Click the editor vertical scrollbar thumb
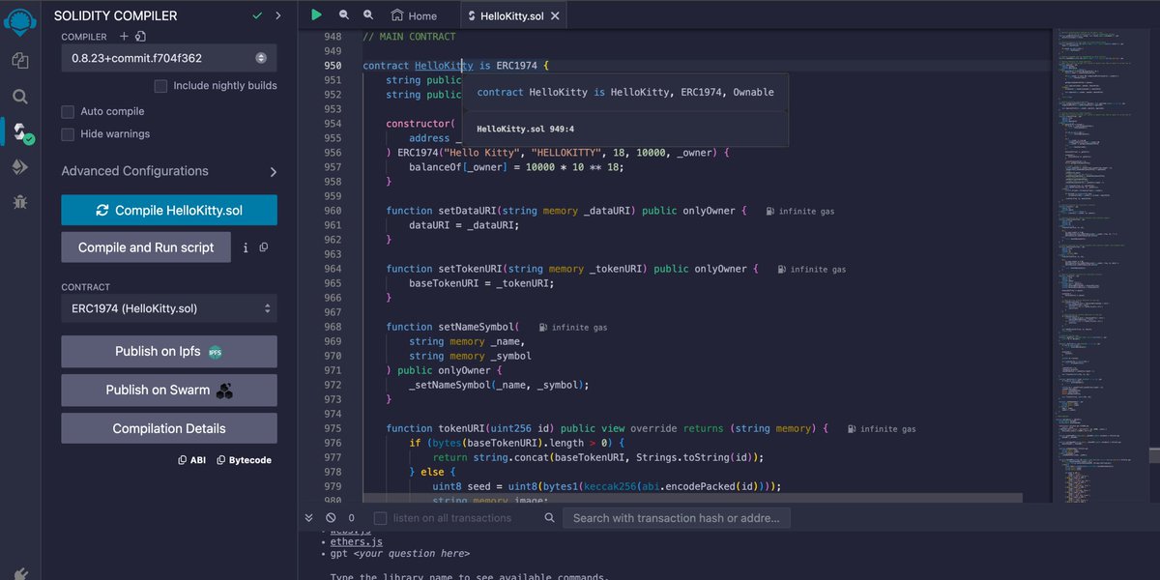Screen dimensions: 1160x580 [x=1153, y=456]
